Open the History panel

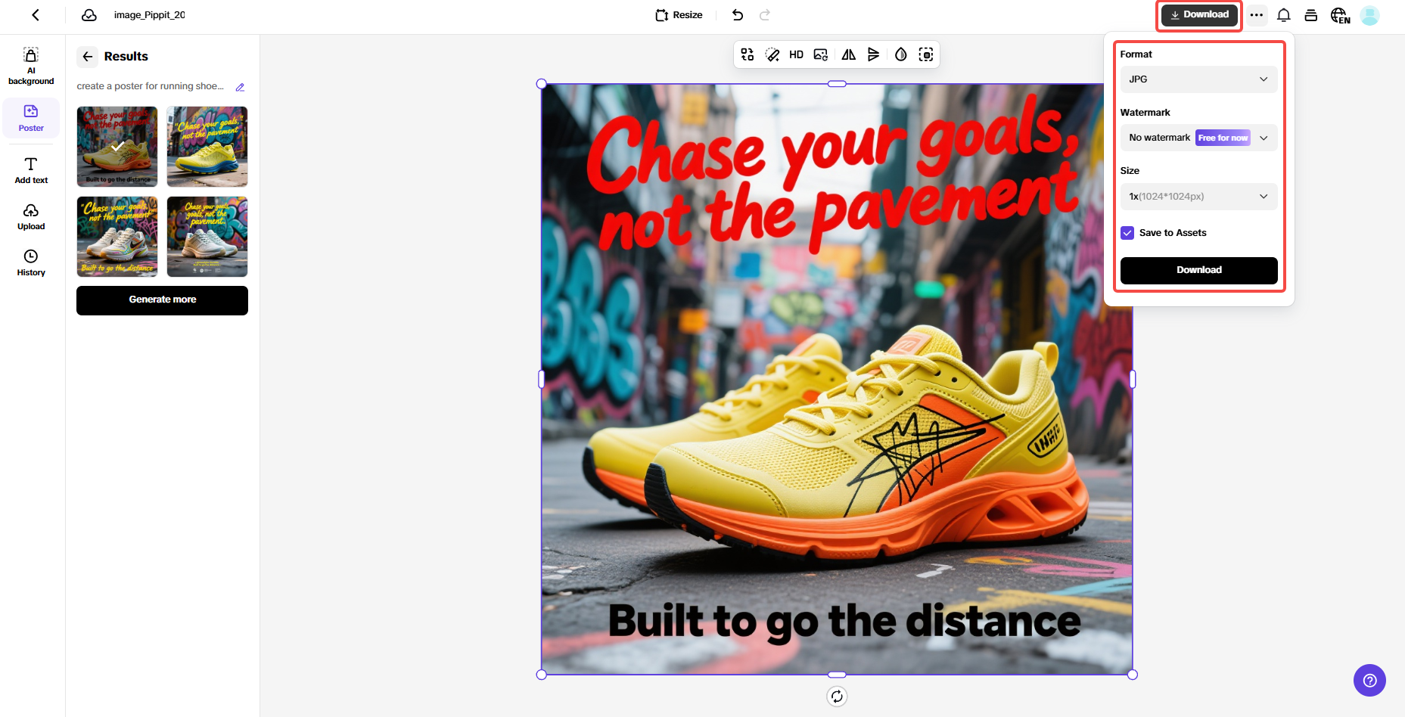(x=31, y=262)
